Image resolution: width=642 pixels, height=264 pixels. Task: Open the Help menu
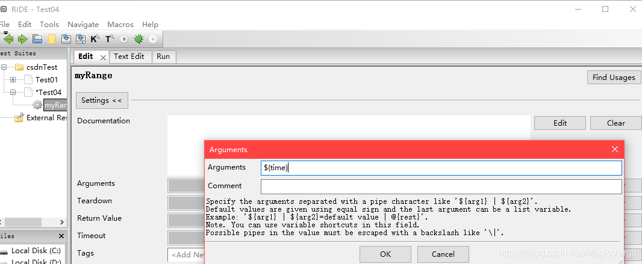pyautogui.click(x=151, y=25)
